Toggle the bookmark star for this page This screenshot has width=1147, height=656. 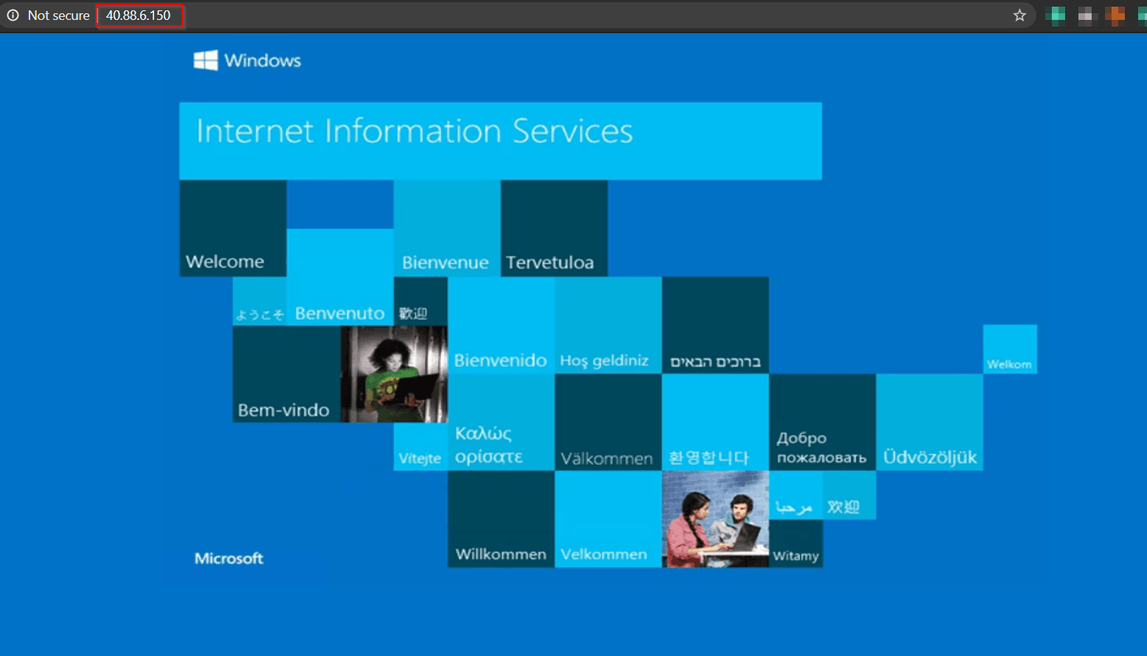coord(1019,15)
